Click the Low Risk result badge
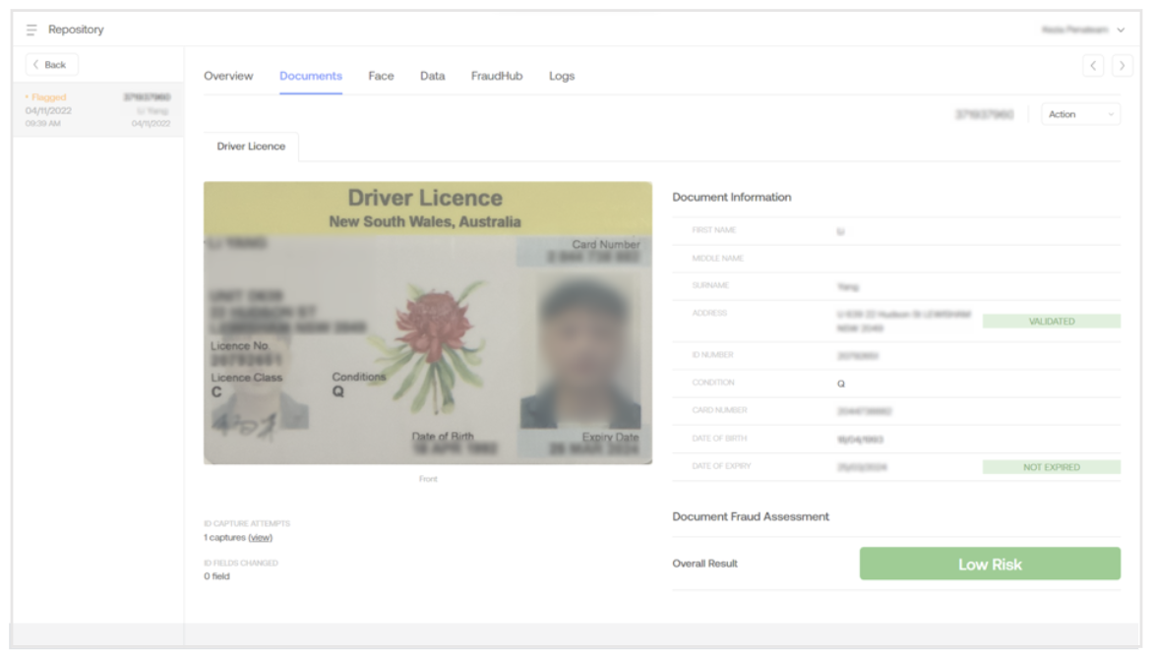The width and height of the screenshot is (1153, 655). click(990, 564)
